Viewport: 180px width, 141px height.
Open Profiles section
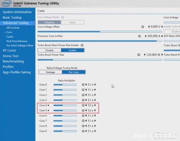point(8,67)
